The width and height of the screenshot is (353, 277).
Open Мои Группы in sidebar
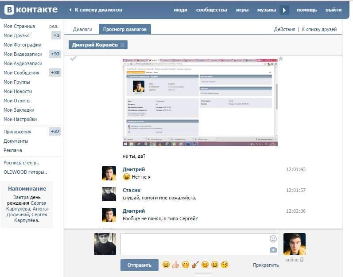[x=17, y=82]
